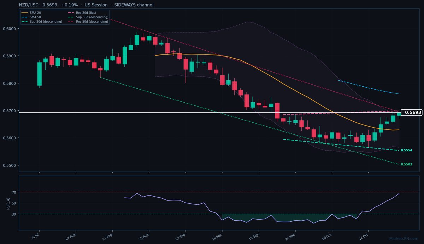Screen dimensions: 424x244
Task: Click the +0.19% change value in the header
Action: tap(70, 5)
